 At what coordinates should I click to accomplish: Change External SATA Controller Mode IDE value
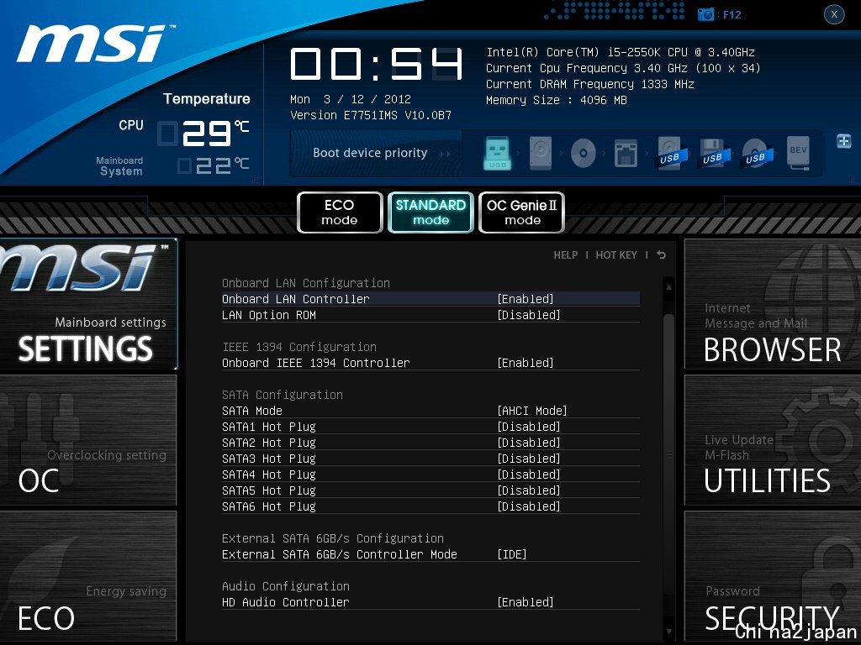[x=512, y=554]
